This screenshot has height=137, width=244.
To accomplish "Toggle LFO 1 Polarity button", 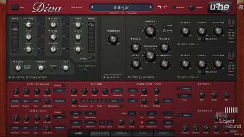I will (64, 85).
